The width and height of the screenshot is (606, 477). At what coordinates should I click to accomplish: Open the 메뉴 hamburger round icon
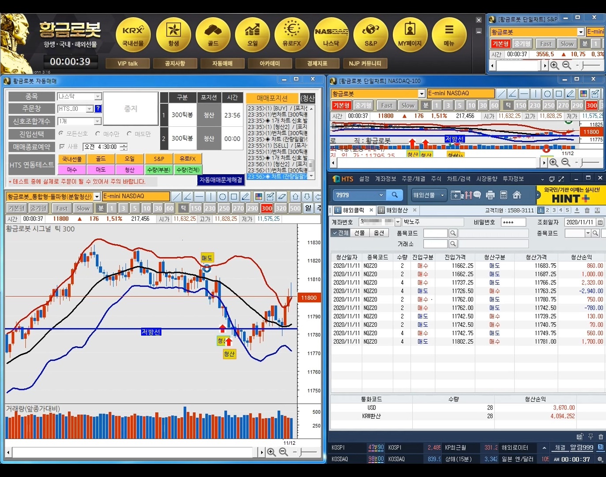pos(449,35)
